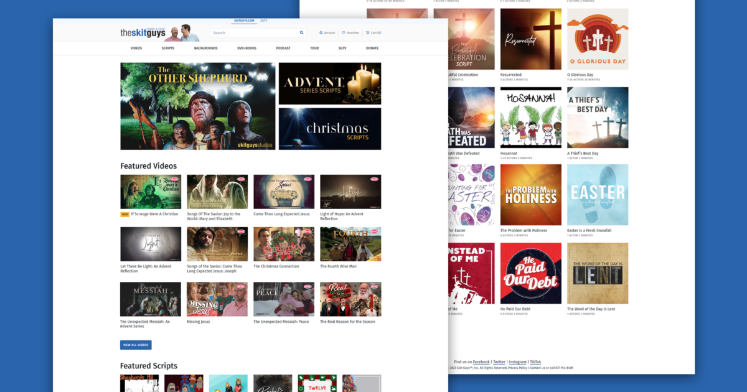Open the Advent Series Scripts banner
Image resolution: width=747 pixels, height=392 pixels.
(x=330, y=83)
